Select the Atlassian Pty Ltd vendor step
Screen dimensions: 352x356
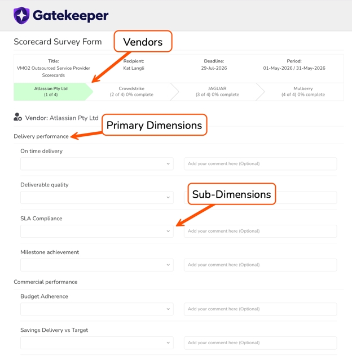(51, 92)
